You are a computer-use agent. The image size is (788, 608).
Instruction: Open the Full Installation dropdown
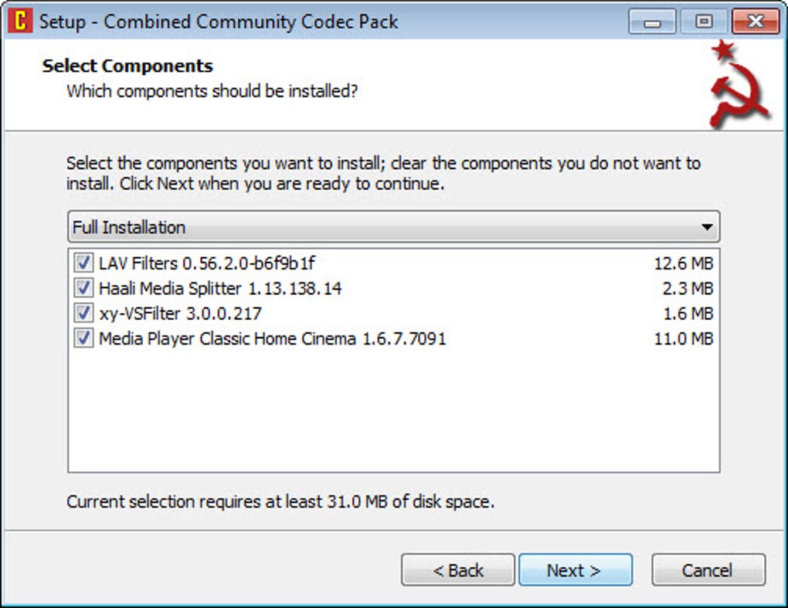pyautogui.click(x=393, y=227)
